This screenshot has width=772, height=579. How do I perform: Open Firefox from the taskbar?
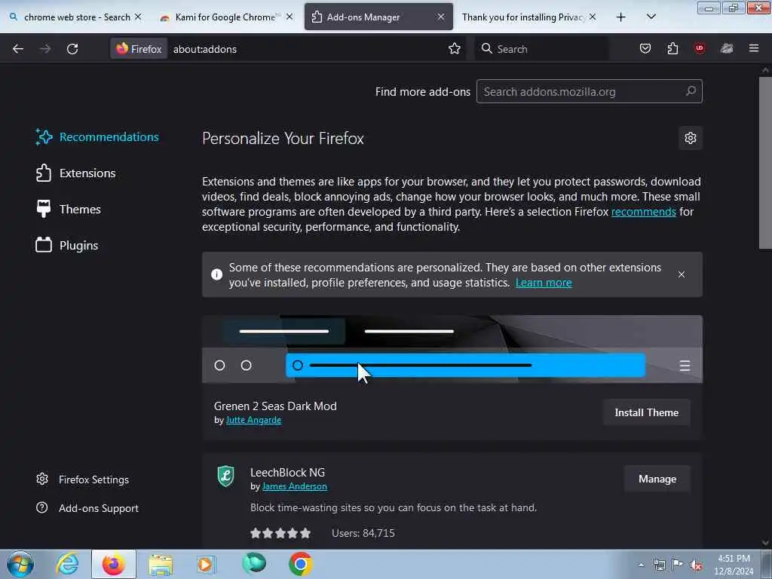[114, 564]
